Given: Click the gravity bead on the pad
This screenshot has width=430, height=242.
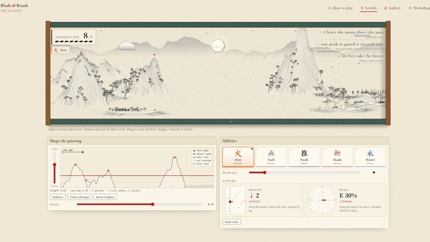Looking at the screenshot, I should pos(230,202).
